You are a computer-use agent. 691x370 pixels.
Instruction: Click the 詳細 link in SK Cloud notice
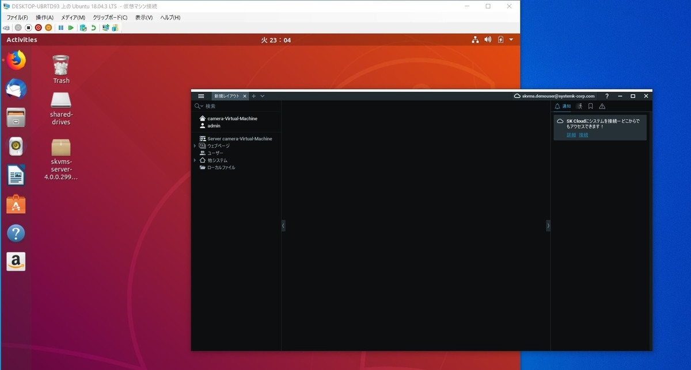(x=571, y=134)
